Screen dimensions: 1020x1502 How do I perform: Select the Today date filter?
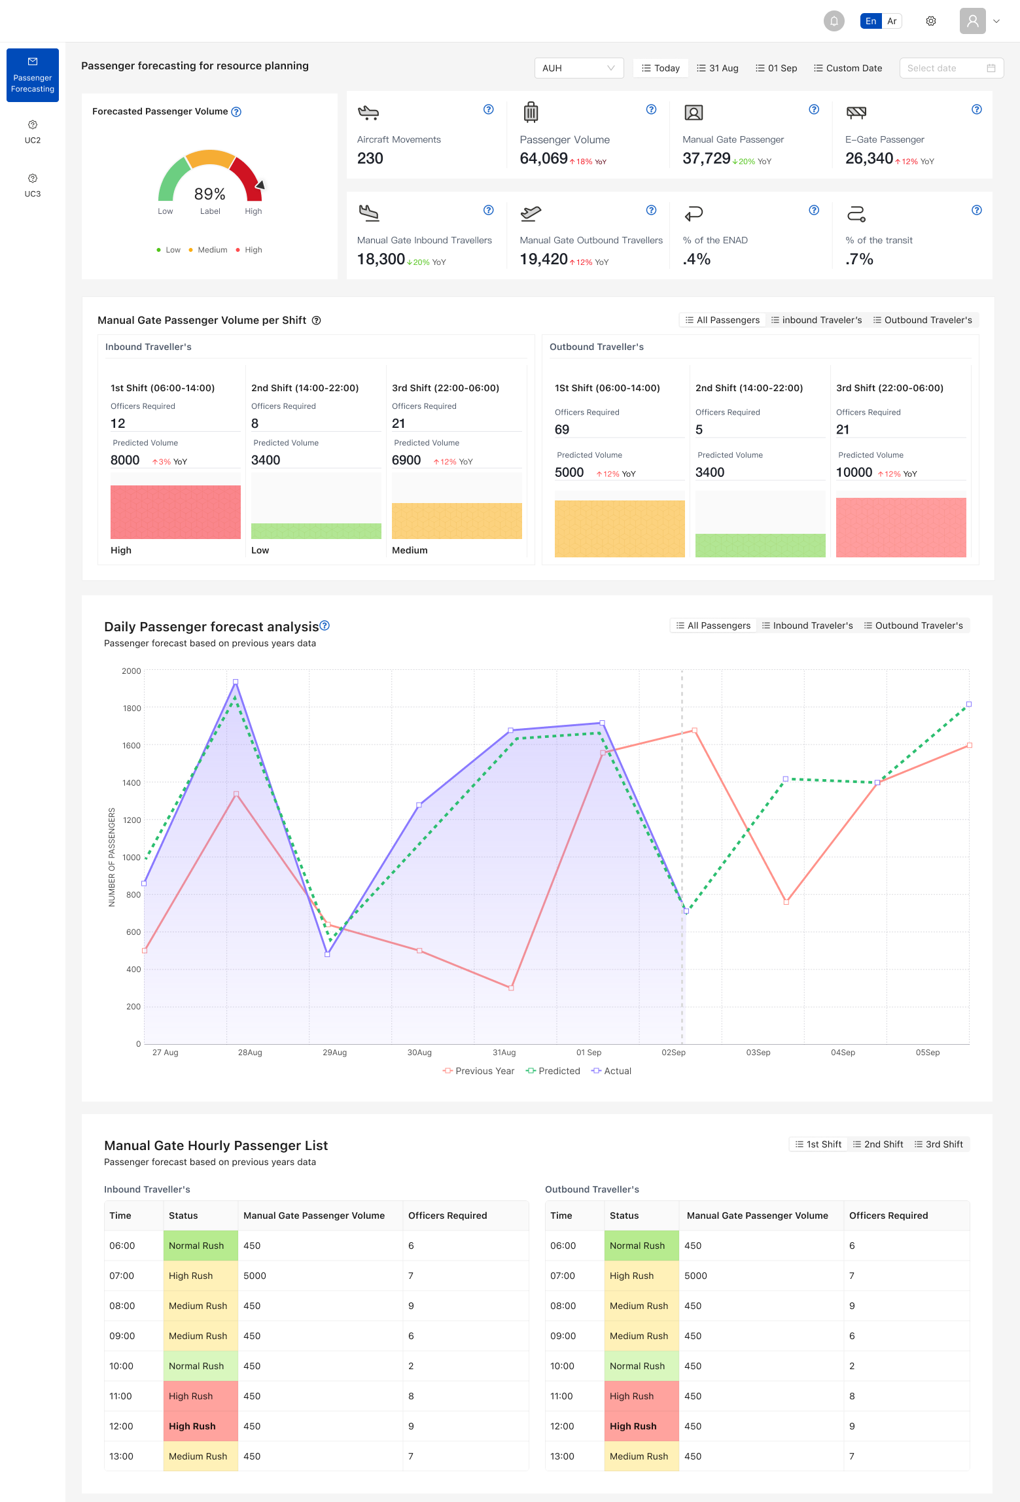click(661, 68)
